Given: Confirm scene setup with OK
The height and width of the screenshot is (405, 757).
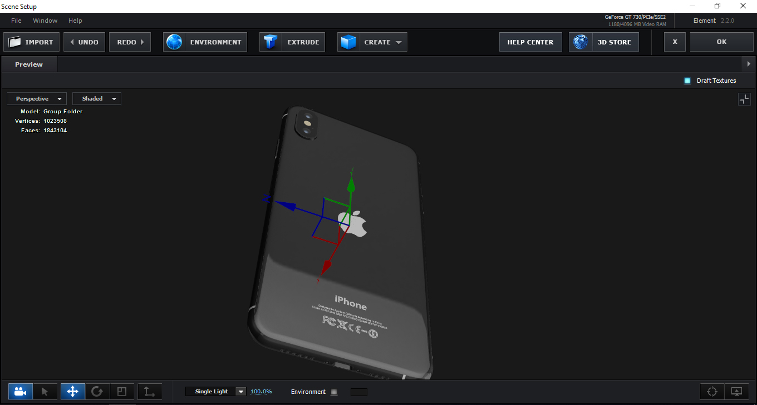Looking at the screenshot, I should point(721,42).
